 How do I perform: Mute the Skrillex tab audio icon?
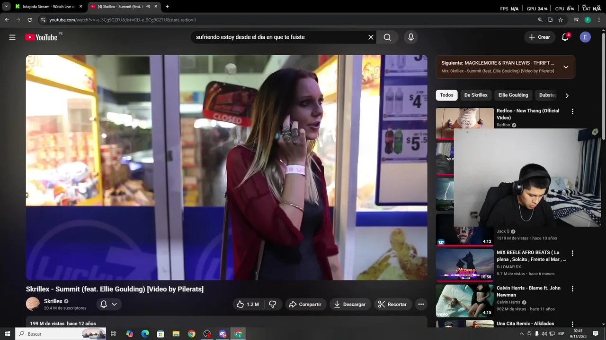[148, 7]
